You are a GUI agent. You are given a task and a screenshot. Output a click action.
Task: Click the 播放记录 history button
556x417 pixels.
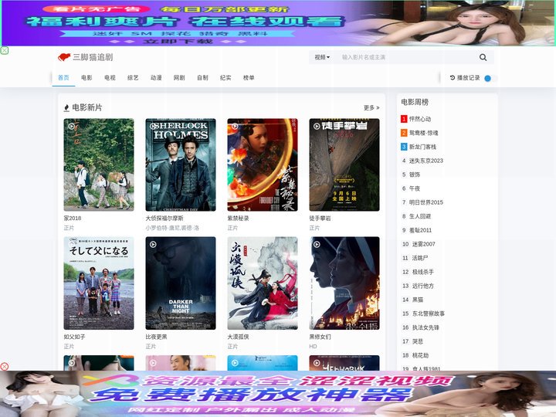point(465,78)
